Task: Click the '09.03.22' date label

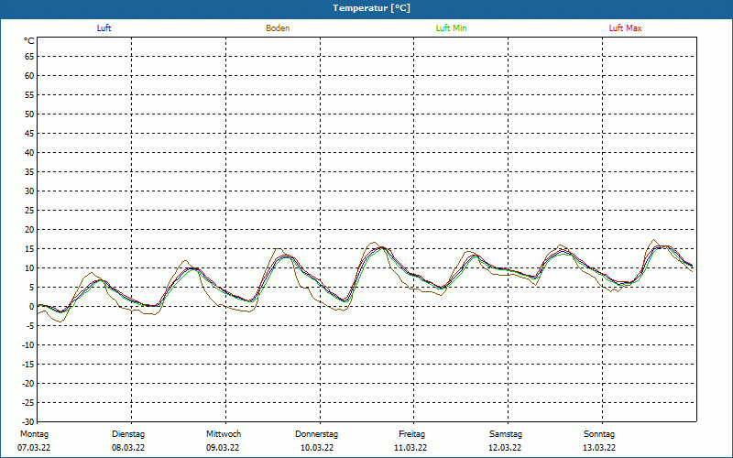Action: (223, 448)
